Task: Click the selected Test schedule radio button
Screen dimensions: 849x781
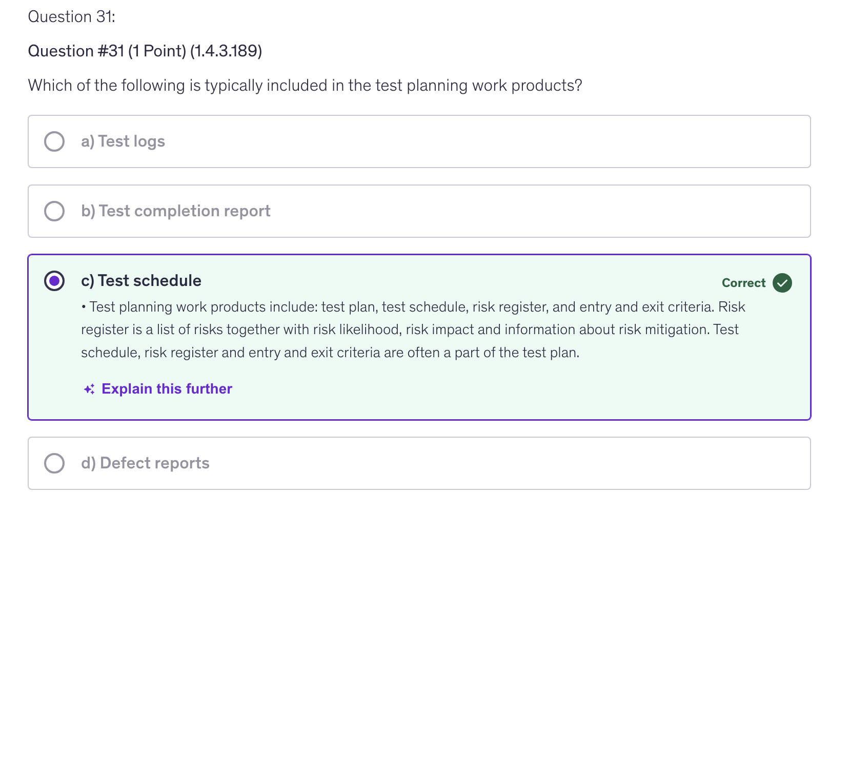Action: point(54,281)
